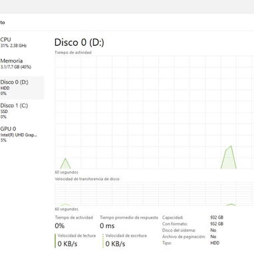Click 60 segundos under the activity graph

[66, 172]
